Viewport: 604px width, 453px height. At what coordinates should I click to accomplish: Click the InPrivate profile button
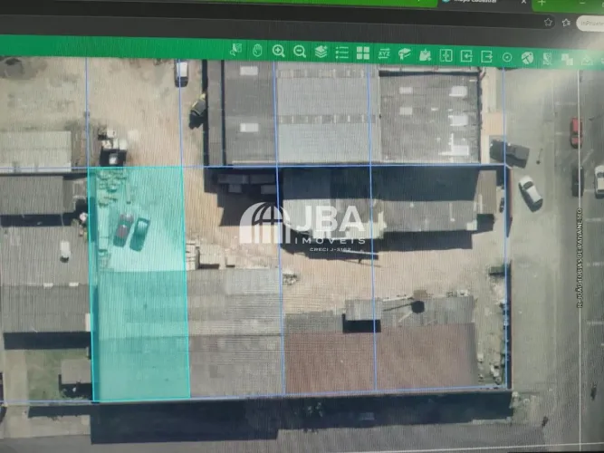(x=590, y=24)
